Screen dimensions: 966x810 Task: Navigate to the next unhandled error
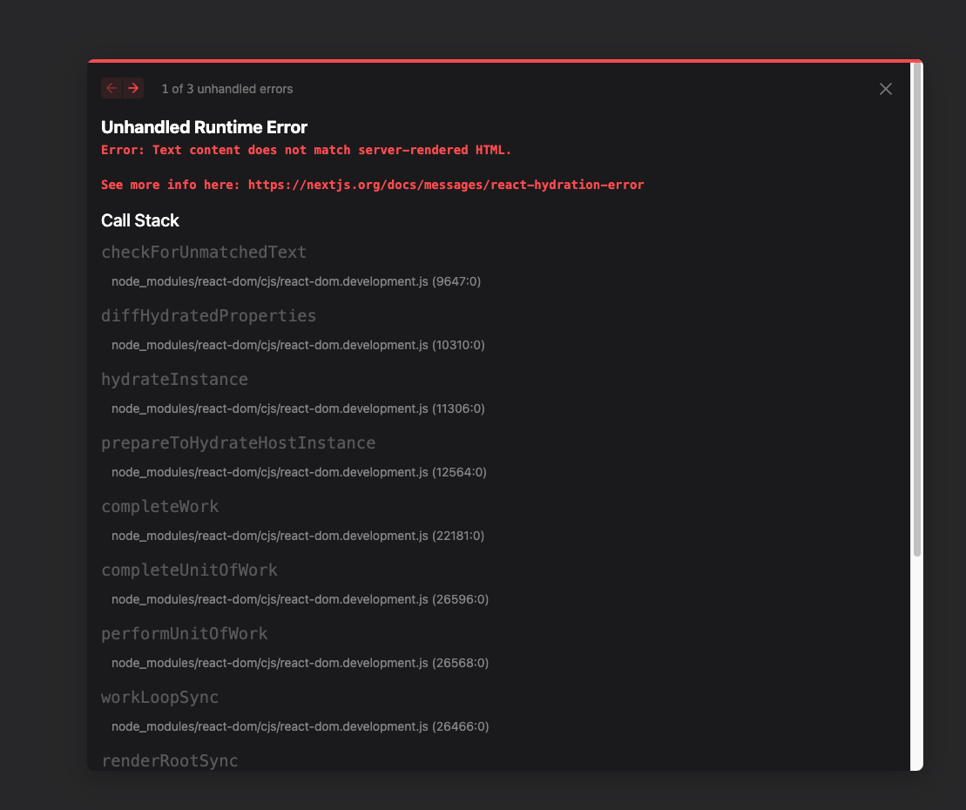133,88
